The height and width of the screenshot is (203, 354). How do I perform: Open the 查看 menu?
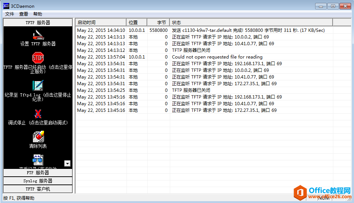tap(24, 14)
